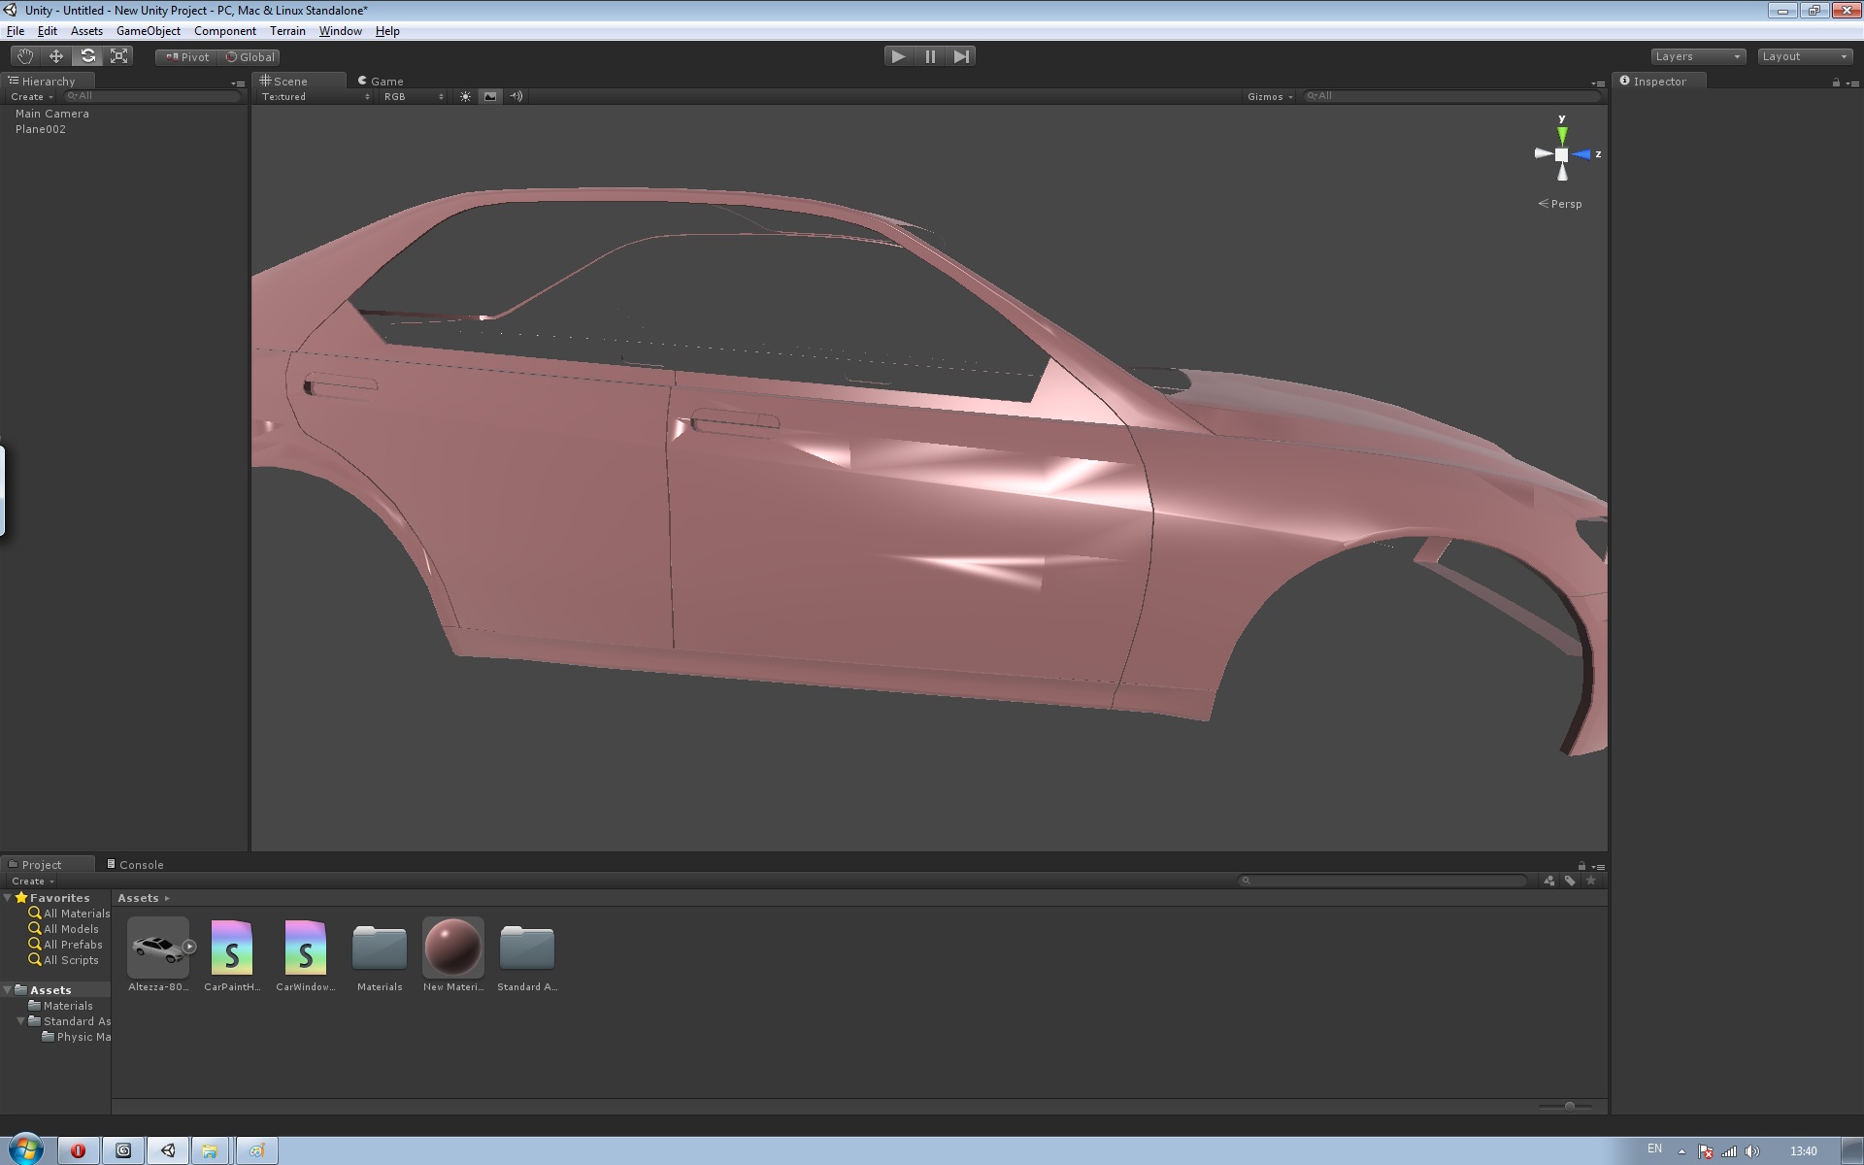Toggle scene audio speaker icon

[516, 96]
